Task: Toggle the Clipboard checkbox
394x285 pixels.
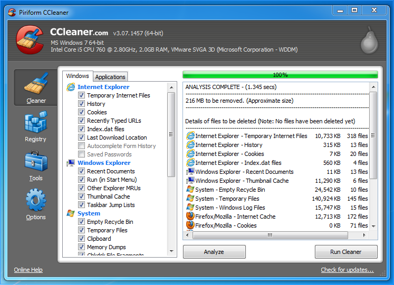Action: point(81,239)
